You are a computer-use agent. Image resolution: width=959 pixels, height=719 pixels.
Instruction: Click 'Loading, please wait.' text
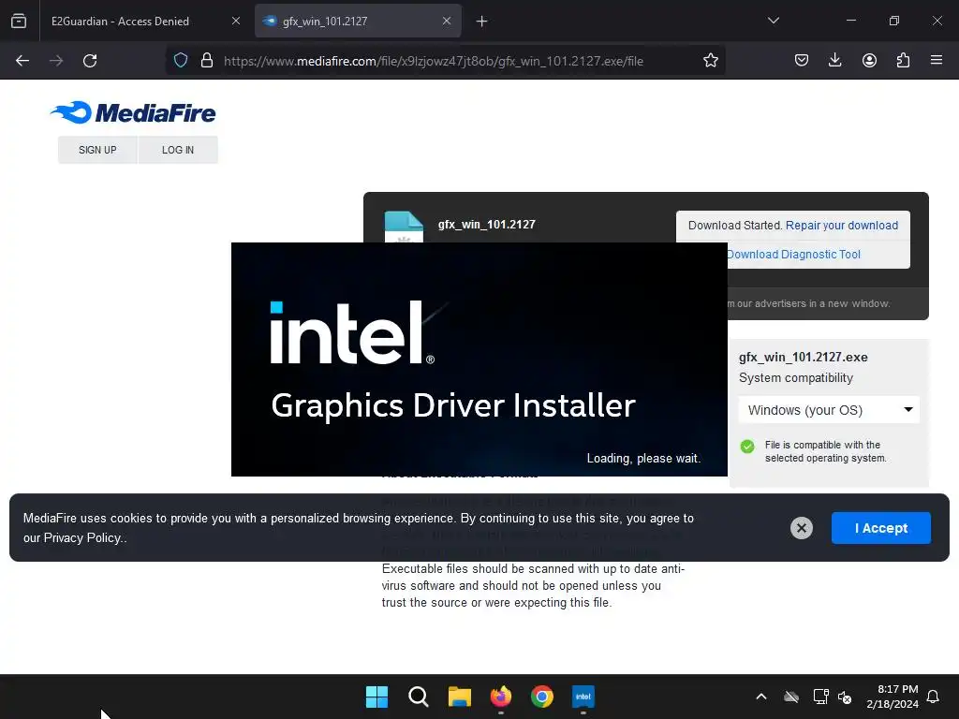pos(643,458)
